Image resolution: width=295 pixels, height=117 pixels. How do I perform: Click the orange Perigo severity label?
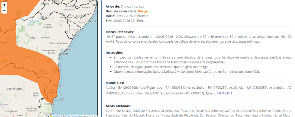(x=144, y=11)
